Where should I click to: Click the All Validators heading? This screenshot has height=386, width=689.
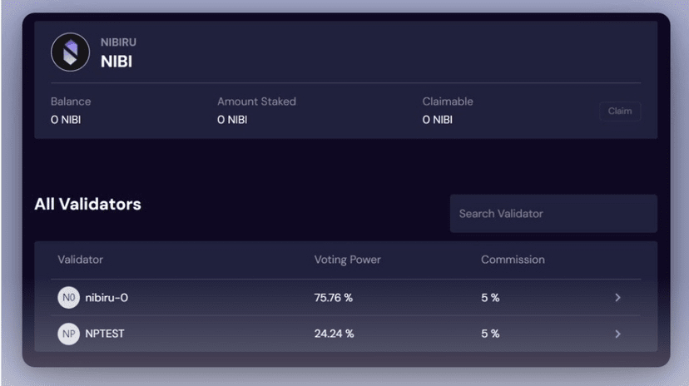tap(87, 204)
